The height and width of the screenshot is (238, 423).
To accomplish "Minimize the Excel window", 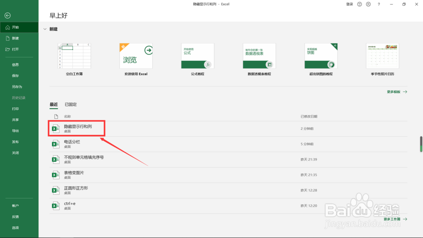I will [x=391, y=4].
